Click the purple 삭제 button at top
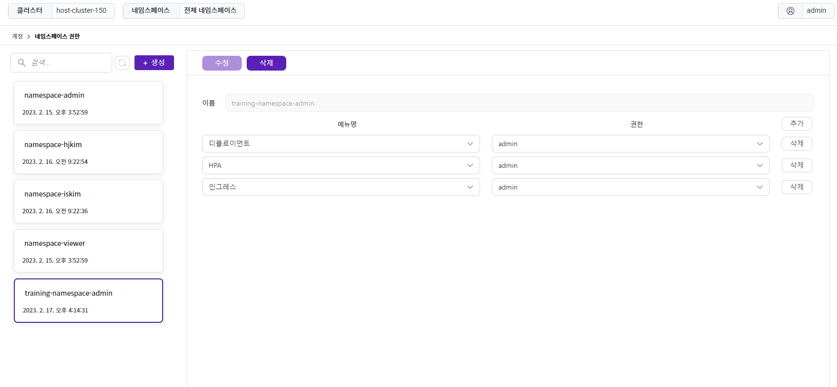This screenshot has height=387, width=837. point(266,63)
